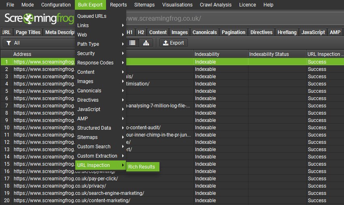Click the Screaming Frog logo

tap(38, 19)
